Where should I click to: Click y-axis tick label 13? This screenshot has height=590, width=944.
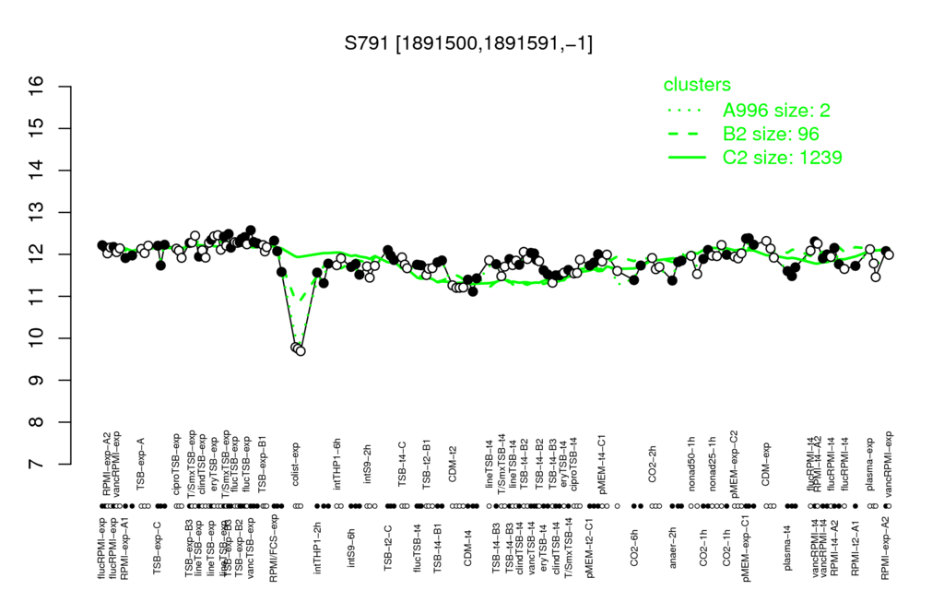click(x=37, y=213)
